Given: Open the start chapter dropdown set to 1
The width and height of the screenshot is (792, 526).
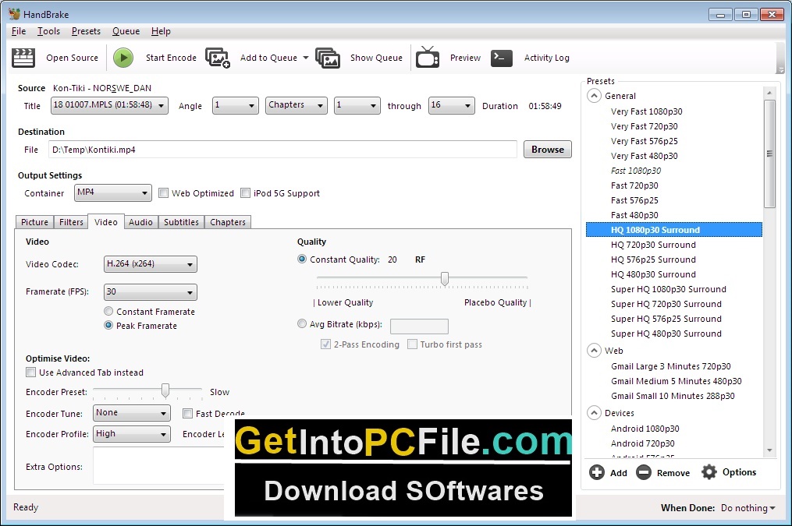Looking at the screenshot, I should 357,105.
